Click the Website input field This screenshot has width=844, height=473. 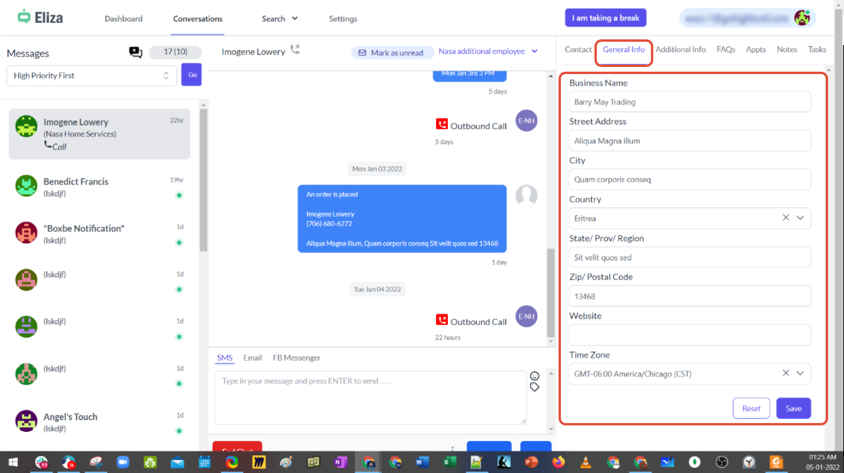690,335
